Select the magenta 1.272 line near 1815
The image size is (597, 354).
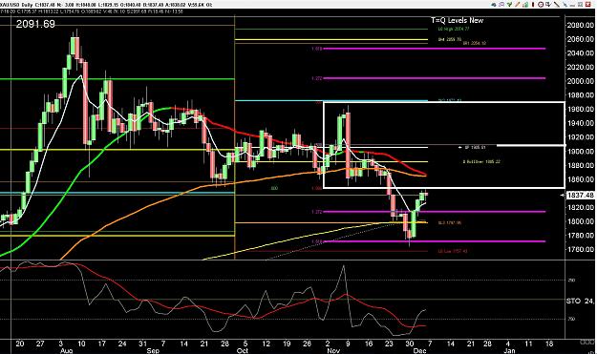434,212
